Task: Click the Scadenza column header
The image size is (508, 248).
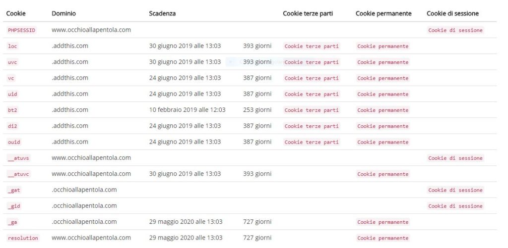Action: tap(162, 13)
